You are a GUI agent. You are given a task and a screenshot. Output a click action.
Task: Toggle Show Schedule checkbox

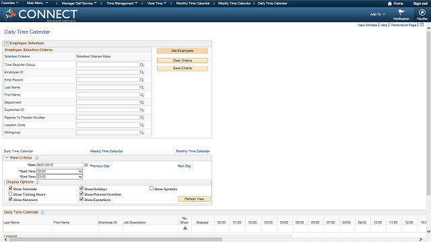click(11, 188)
